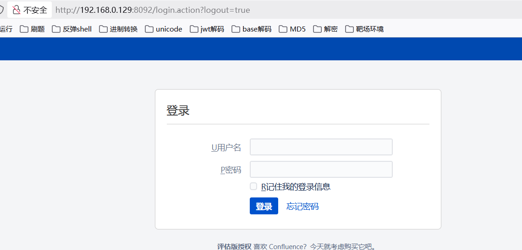
Task: Open the 刷题 bookmark folder
Action: pyautogui.click(x=32, y=29)
